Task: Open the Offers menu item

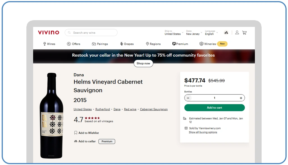Action: [x=74, y=44]
